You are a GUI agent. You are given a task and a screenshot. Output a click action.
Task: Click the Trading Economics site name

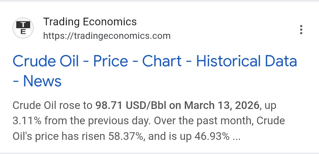[x=90, y=21]
